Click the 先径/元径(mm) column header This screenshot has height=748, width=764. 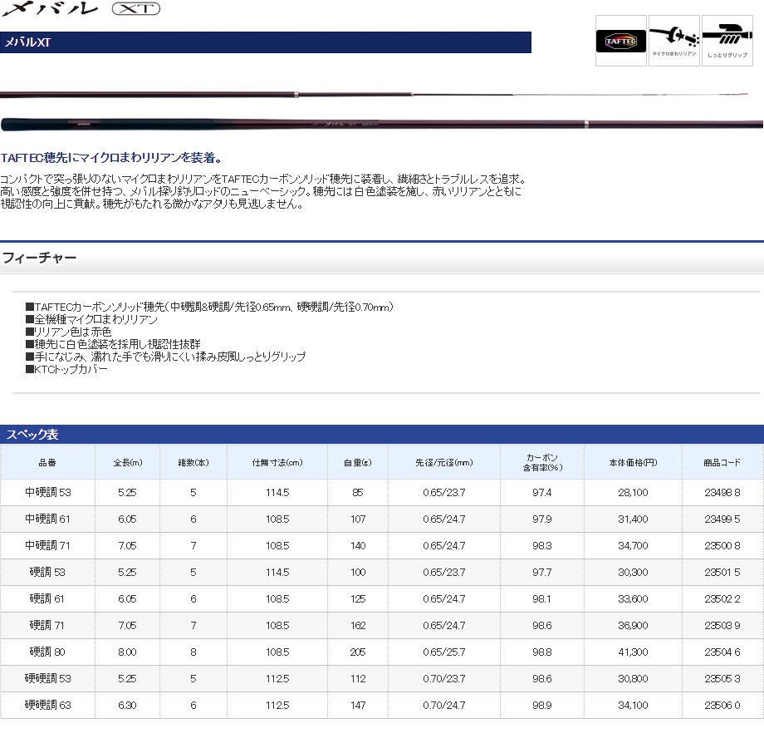click(444, 462)
